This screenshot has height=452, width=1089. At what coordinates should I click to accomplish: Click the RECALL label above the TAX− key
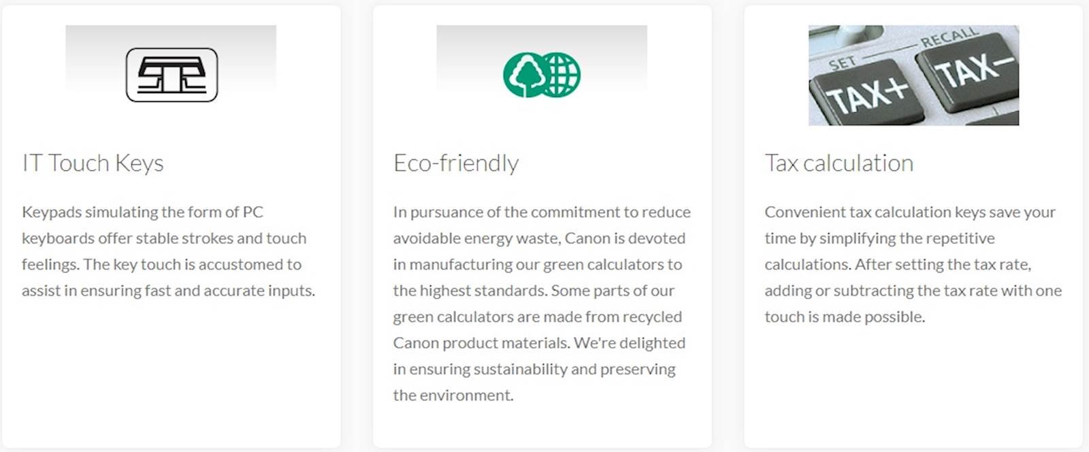click(x=949, y=37)
